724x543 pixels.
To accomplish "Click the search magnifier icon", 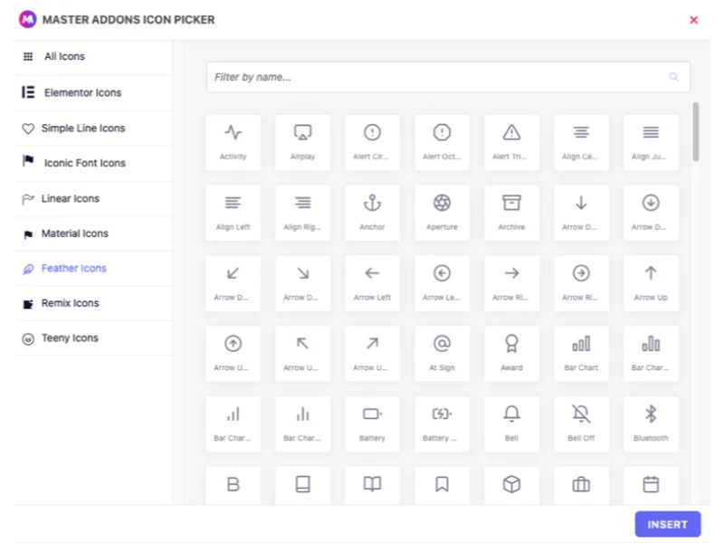I will click(x=673, y=77).
